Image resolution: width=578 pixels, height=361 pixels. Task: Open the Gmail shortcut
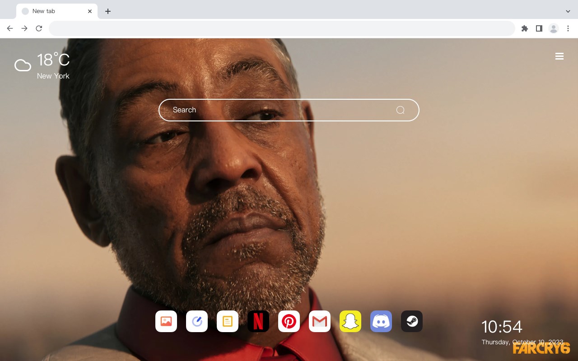320,321
